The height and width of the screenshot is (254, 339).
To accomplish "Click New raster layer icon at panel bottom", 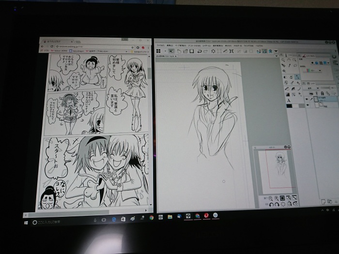I will point(324,202).
